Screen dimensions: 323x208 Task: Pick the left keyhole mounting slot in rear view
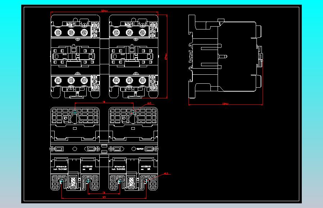[75, 117]
